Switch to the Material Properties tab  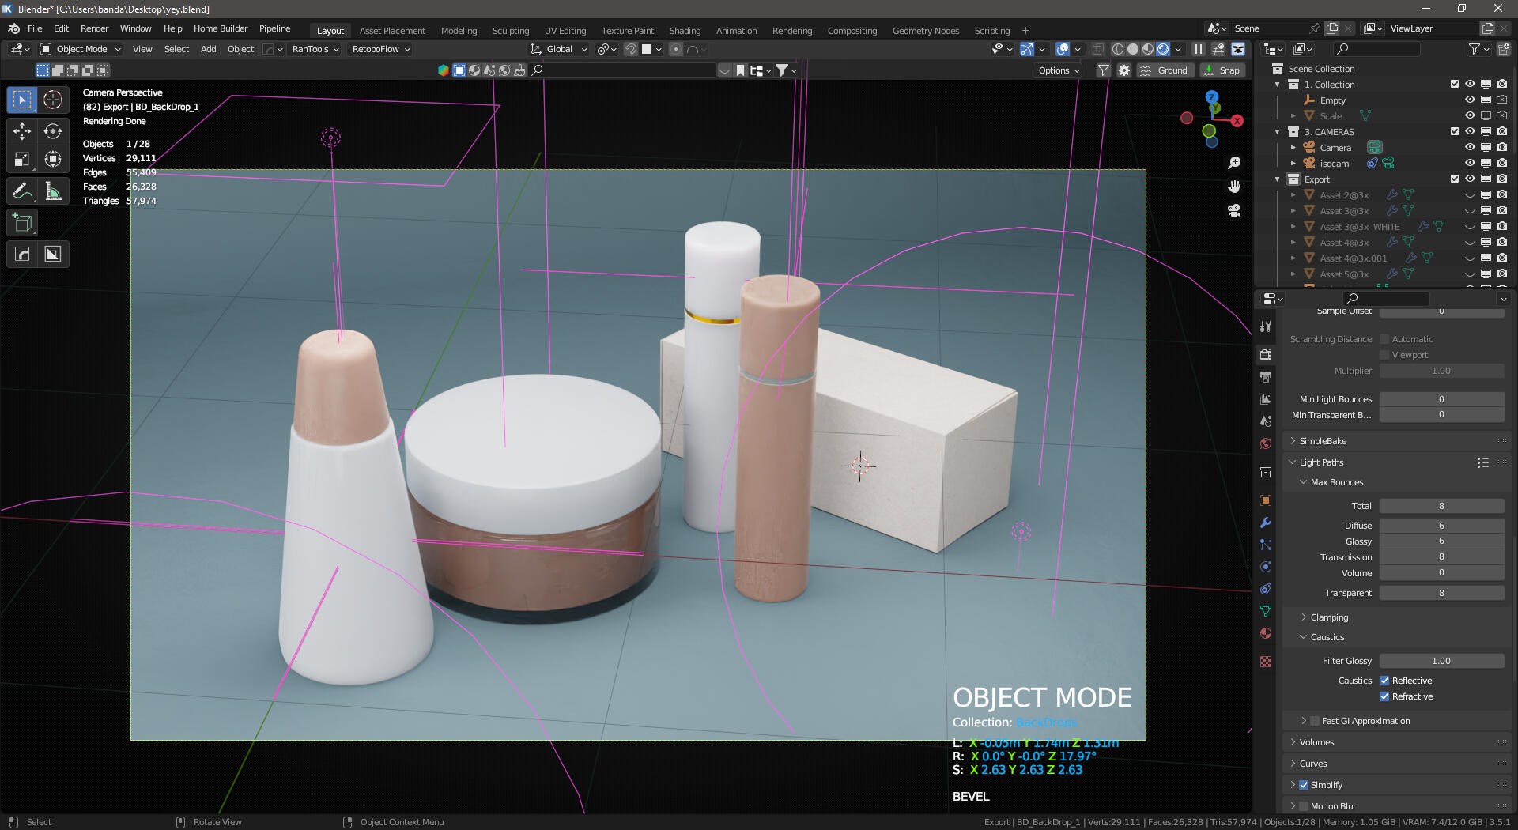1265,633
